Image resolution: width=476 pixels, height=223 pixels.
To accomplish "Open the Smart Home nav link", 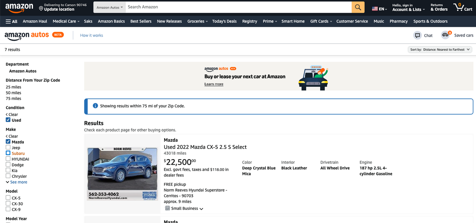I will click(x=293, y=21).
